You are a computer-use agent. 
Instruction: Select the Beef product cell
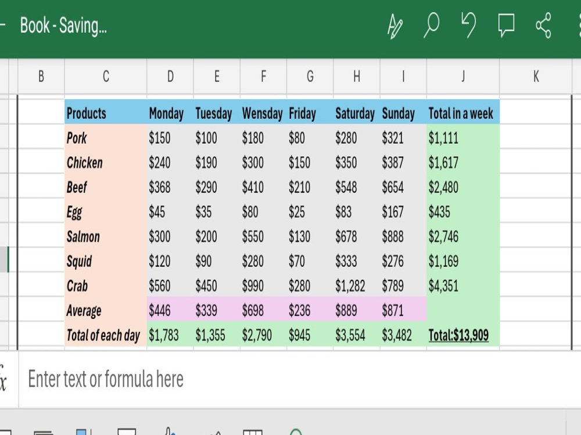tap(106, 186)
